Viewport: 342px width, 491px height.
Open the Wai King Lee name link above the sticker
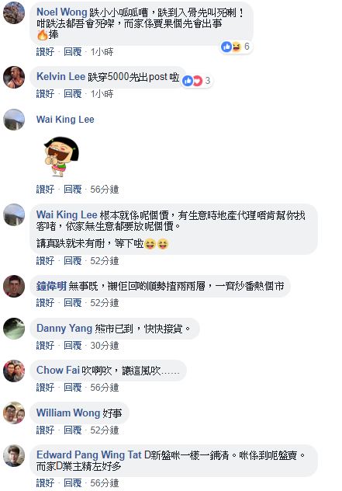(x=65, y=120)
